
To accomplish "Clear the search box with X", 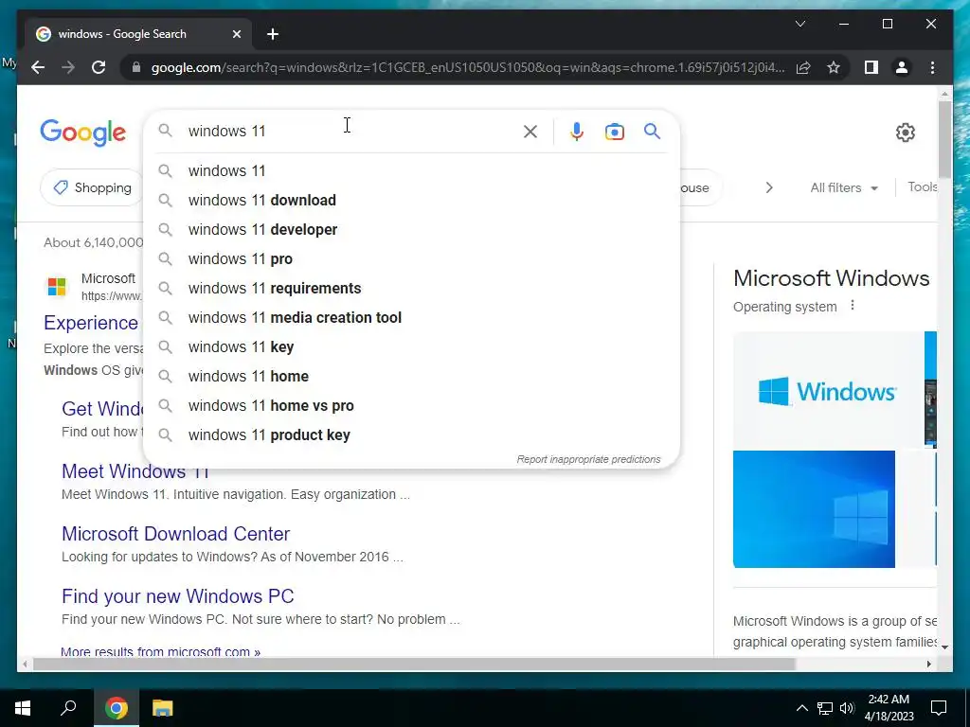I will coord(530,132).
